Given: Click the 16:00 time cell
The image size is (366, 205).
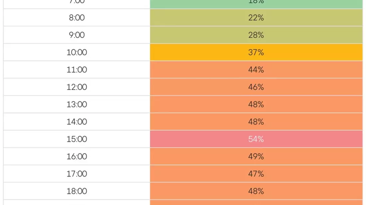Looking at the screenshot, I should (x=77, y=156).
